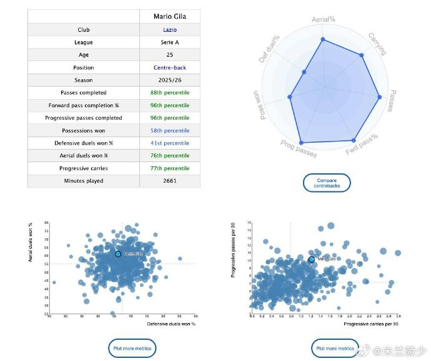Click the 41st percentile defensive duels value
431x361 pixels.
tap(170, 143)
